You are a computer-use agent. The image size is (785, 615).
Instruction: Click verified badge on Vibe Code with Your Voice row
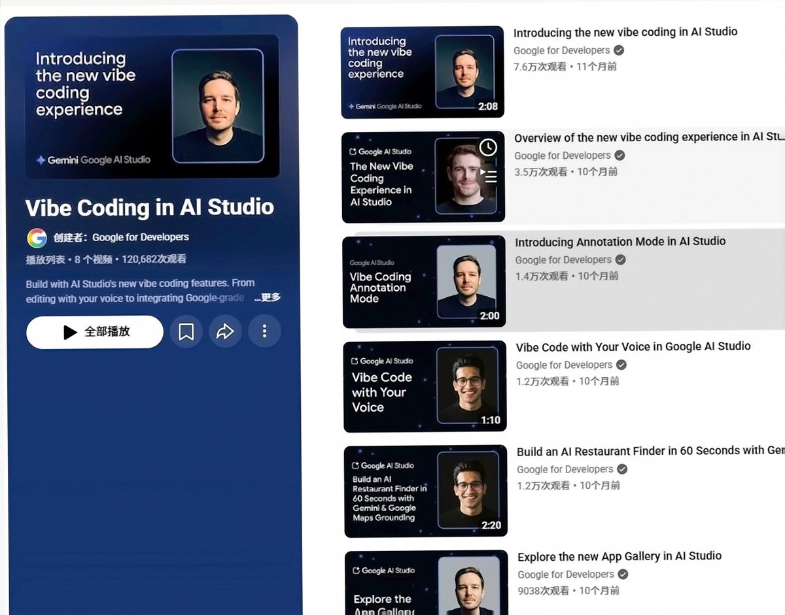tap(621, 365)
